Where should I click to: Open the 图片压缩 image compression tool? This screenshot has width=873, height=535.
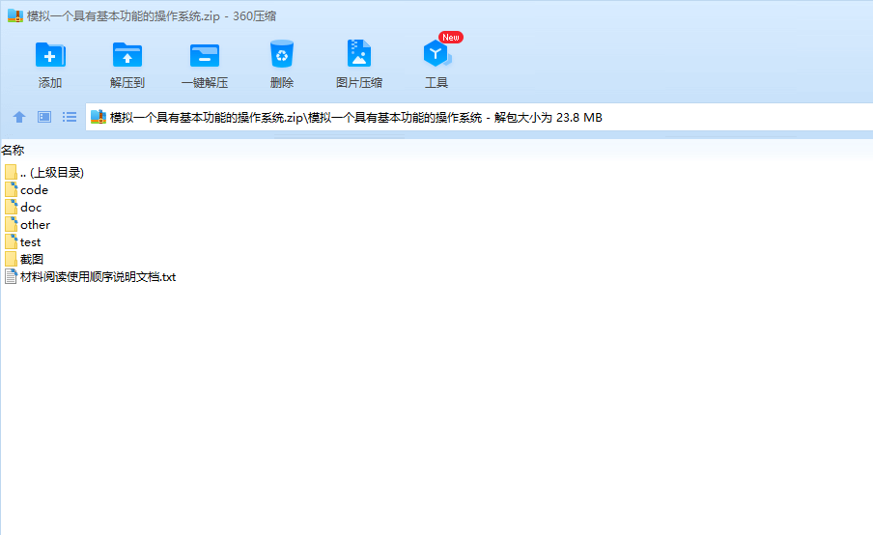[x=358, y=54]
